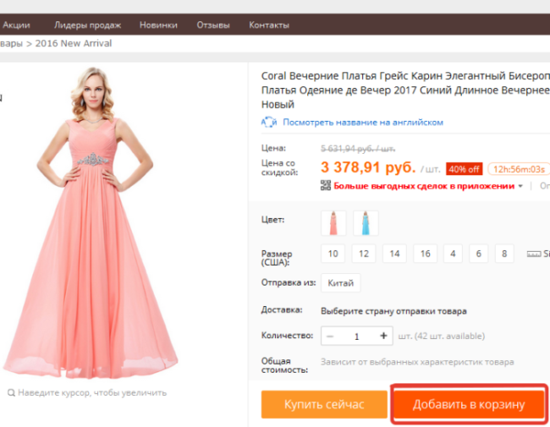Click Посмотреть название на английском link
Viewport: 550px width, 427px height.
click(363, 123)
